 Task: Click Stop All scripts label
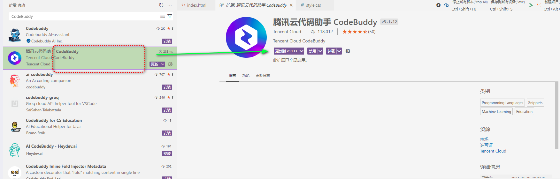pos(470,2)
